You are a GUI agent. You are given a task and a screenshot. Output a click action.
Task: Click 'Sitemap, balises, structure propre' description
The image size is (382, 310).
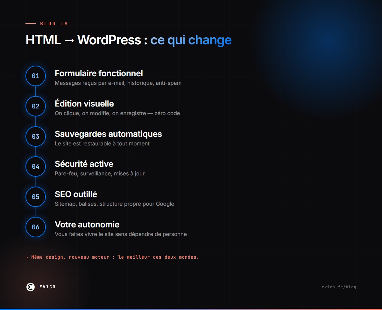tap(115, 204)
